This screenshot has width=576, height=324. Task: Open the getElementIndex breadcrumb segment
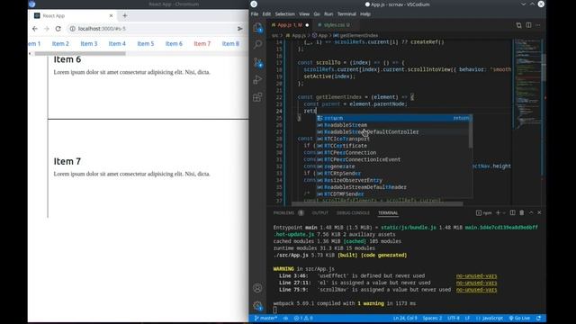[356, 36]
